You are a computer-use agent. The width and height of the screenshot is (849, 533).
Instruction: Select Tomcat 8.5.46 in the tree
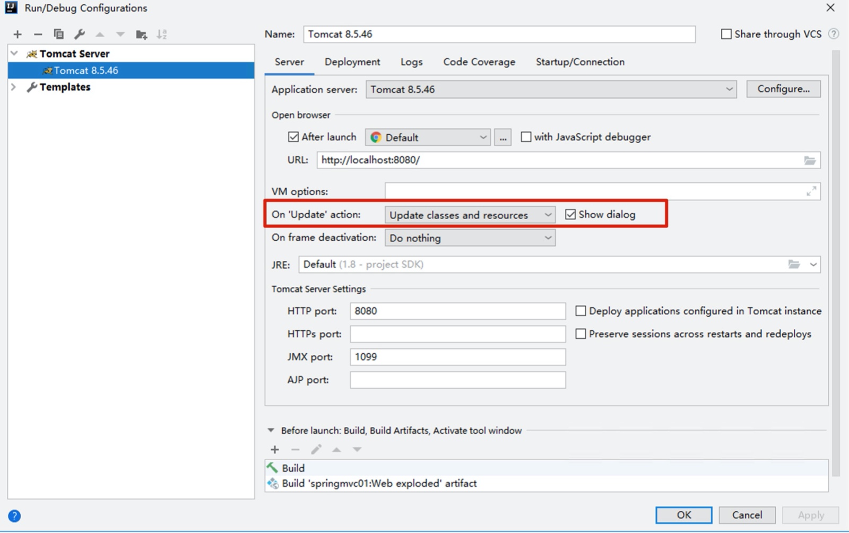point(131,71)
